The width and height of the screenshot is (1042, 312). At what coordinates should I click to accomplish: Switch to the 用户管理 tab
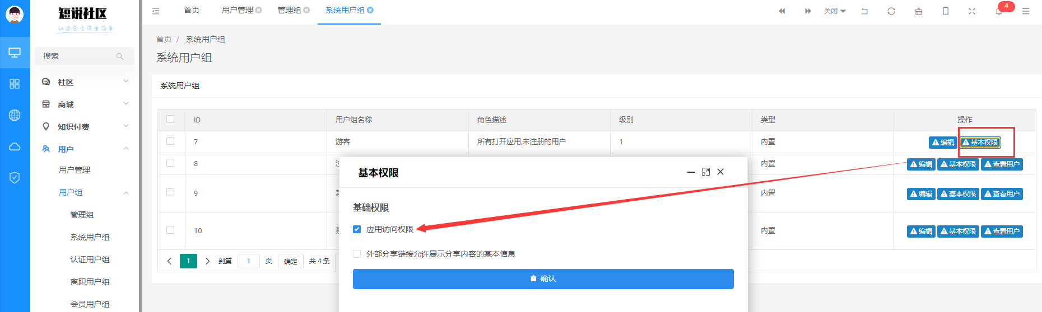(x=238, y=10)
